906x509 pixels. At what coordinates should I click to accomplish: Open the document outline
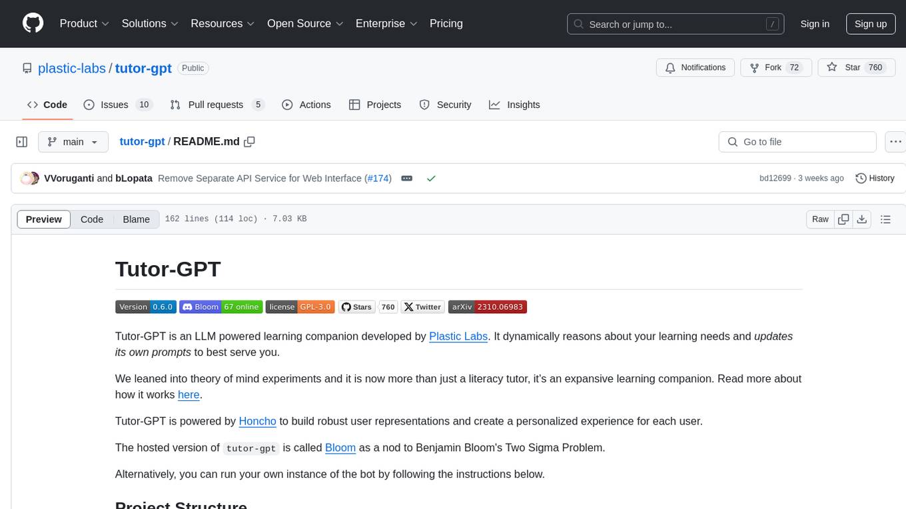[x=885, y=219]
